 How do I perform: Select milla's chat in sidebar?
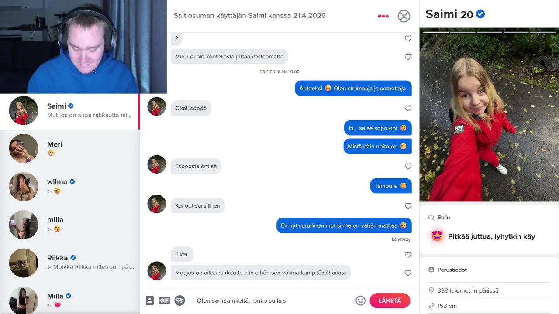tap(70, 224)
